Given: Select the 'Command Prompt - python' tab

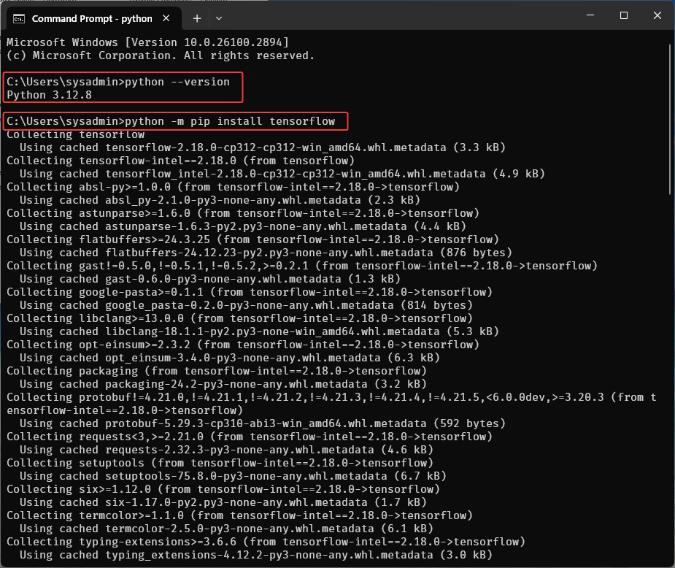Looking at the screenshot, I should [91, 18].
